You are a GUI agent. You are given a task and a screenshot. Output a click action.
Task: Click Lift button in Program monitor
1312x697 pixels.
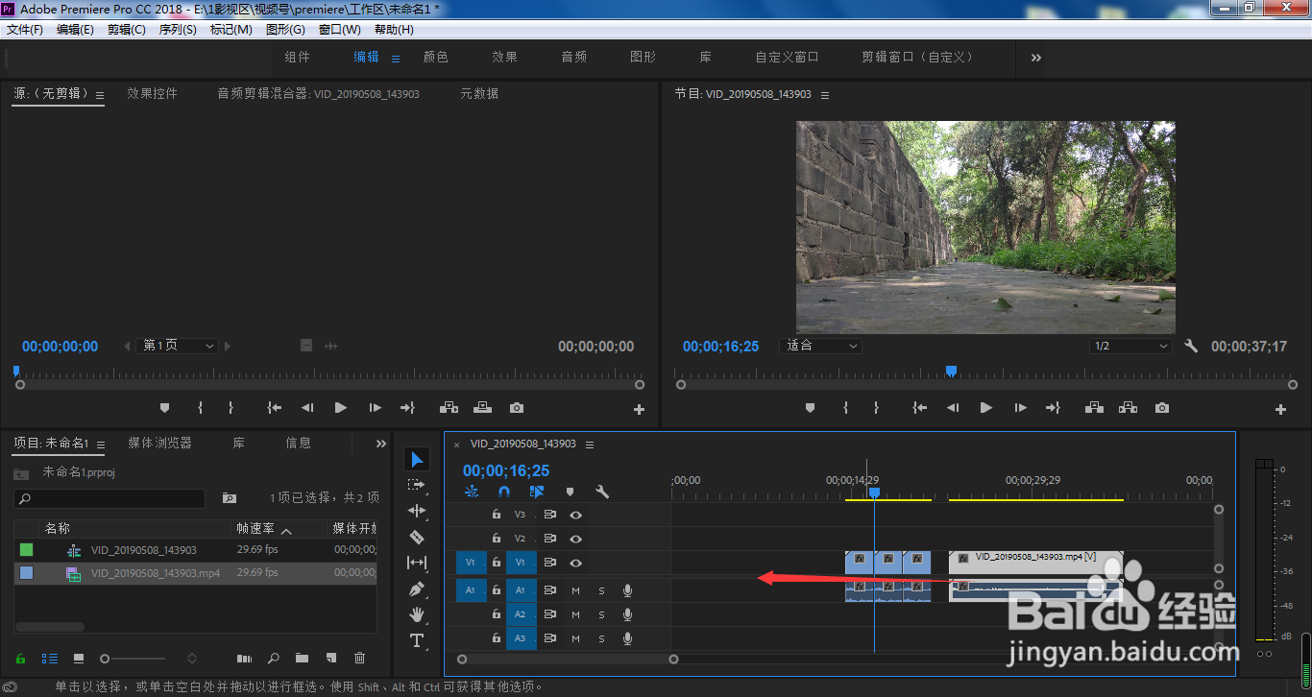click(1094, 408)
